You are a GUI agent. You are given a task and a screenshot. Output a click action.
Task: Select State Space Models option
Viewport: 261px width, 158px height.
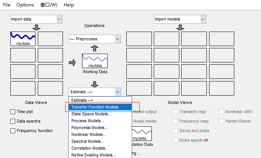coord(91,114)
